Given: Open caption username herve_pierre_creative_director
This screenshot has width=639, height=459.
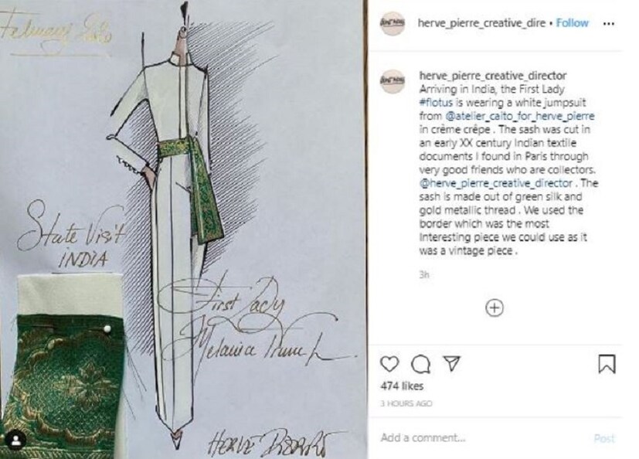Looking at the screenshot, I should pos(493,76).
